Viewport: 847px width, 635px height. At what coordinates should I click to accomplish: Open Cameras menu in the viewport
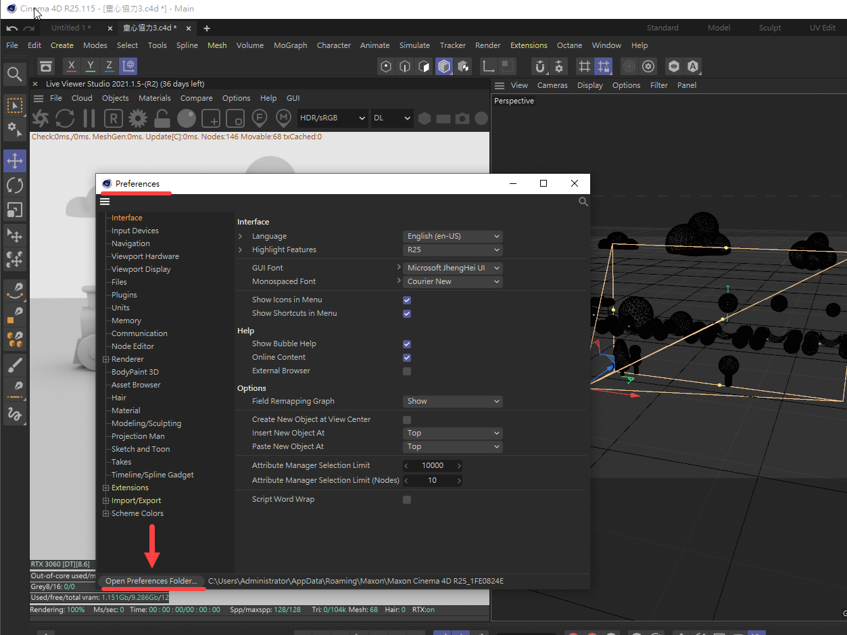click(x=552, y=85)
